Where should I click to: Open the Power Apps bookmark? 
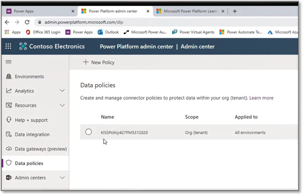point(79,32)
